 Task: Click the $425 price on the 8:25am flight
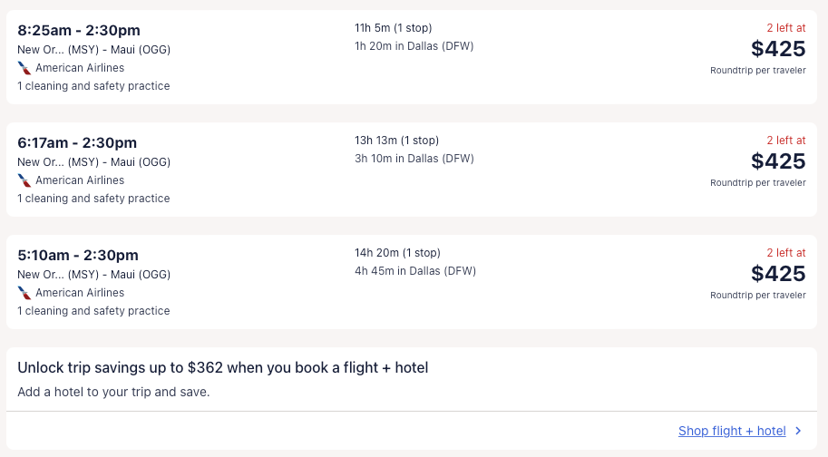(x=778, y=49)
